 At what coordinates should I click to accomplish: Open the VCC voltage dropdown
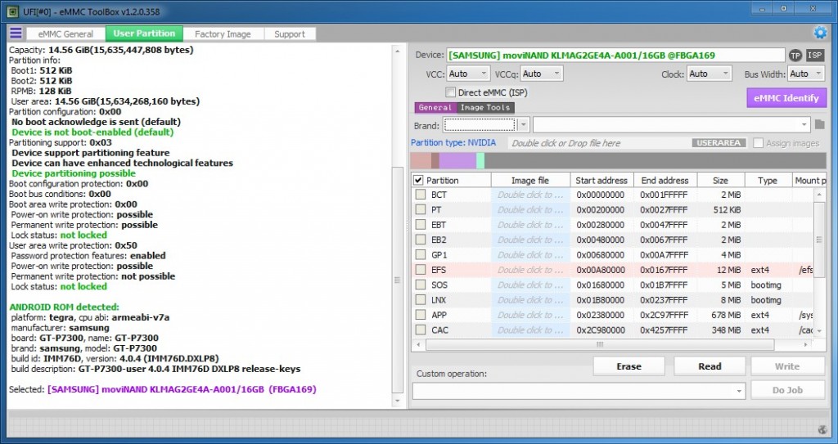coord(467,74)
